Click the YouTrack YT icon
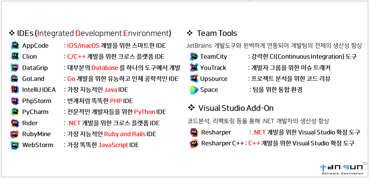The width and height of the screenshot is (369, 178). click(194, 68)
